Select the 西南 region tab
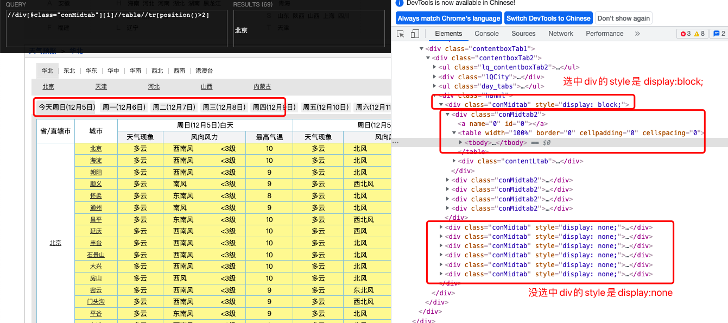Image resolution: width=728 pixels, height=323 pixels. pos(179,71)
